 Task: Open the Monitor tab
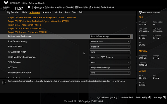59,12
